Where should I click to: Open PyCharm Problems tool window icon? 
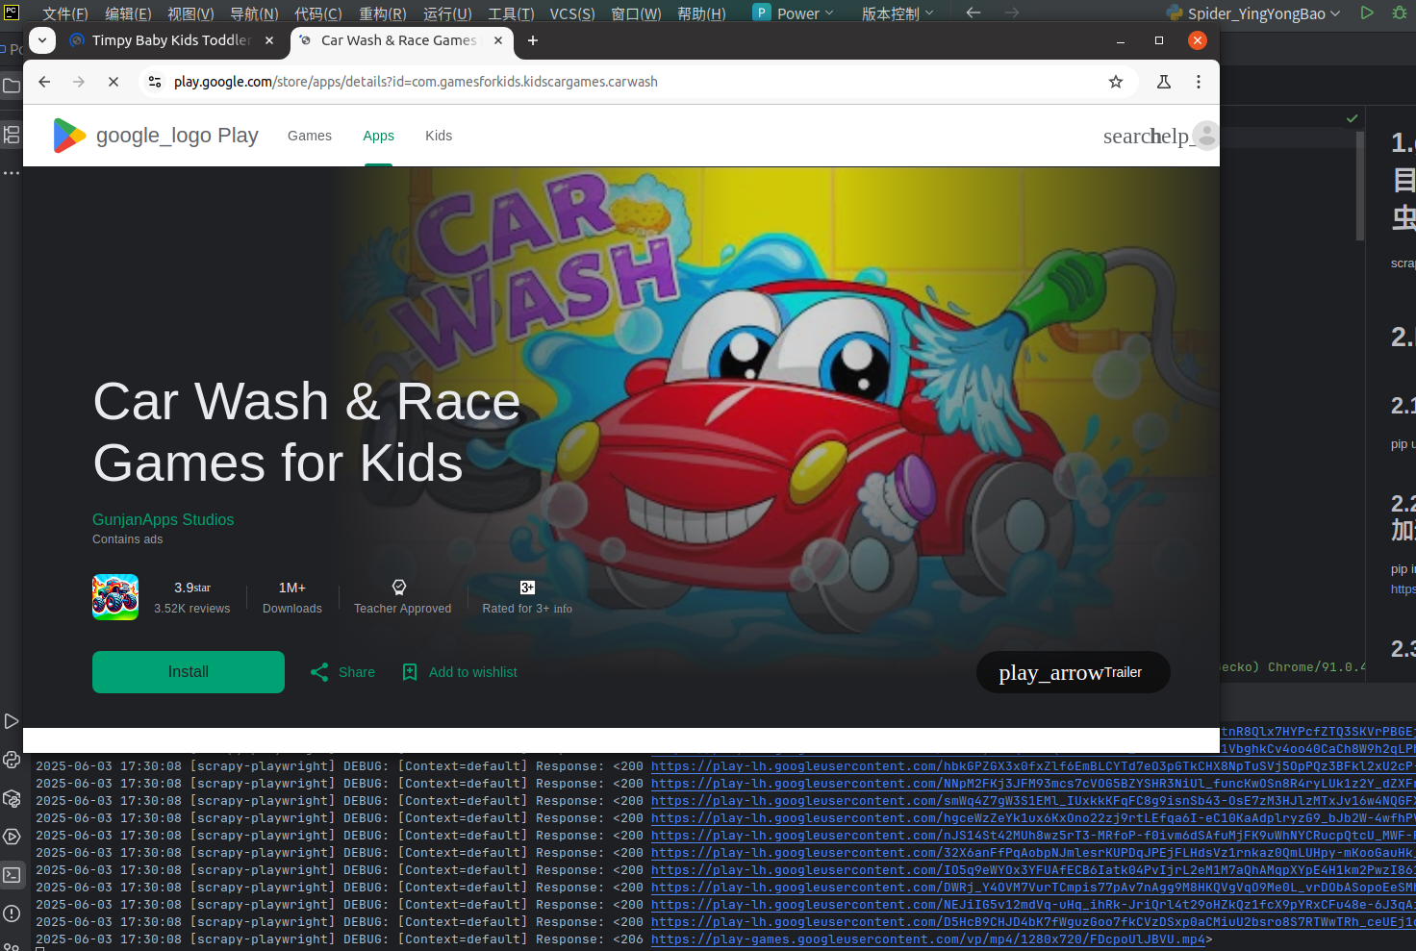(x=12, y=913)
